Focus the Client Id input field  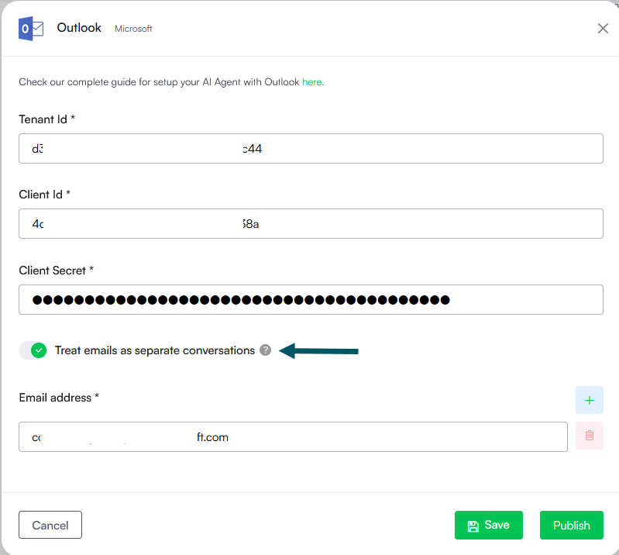point(311,224)
